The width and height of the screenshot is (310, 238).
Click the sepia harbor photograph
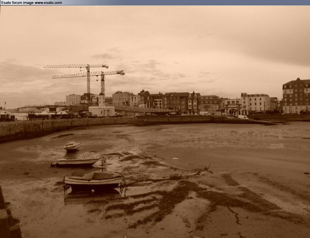pos(155,122)
